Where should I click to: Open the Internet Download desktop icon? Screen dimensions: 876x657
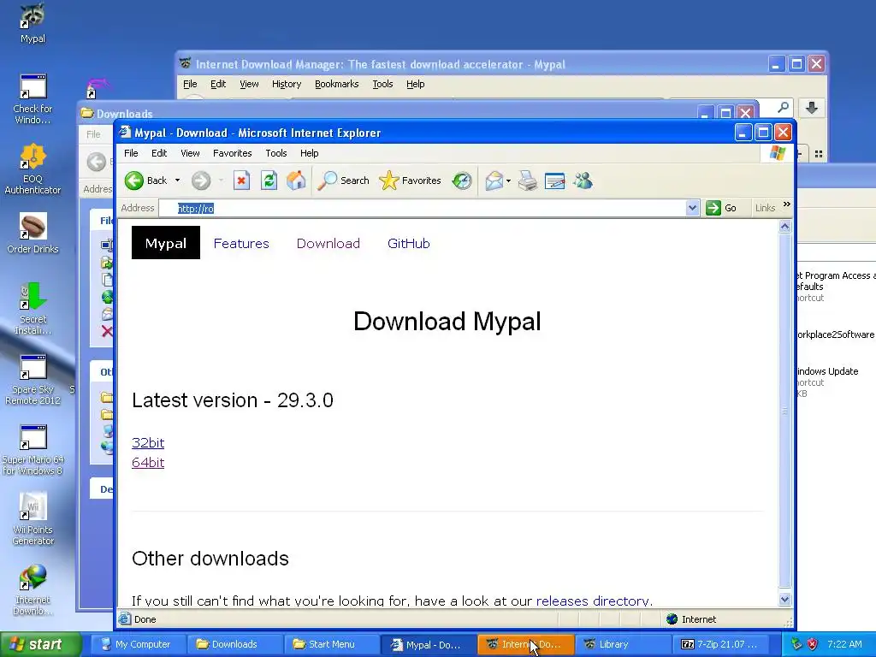click(x=33, y=590)
